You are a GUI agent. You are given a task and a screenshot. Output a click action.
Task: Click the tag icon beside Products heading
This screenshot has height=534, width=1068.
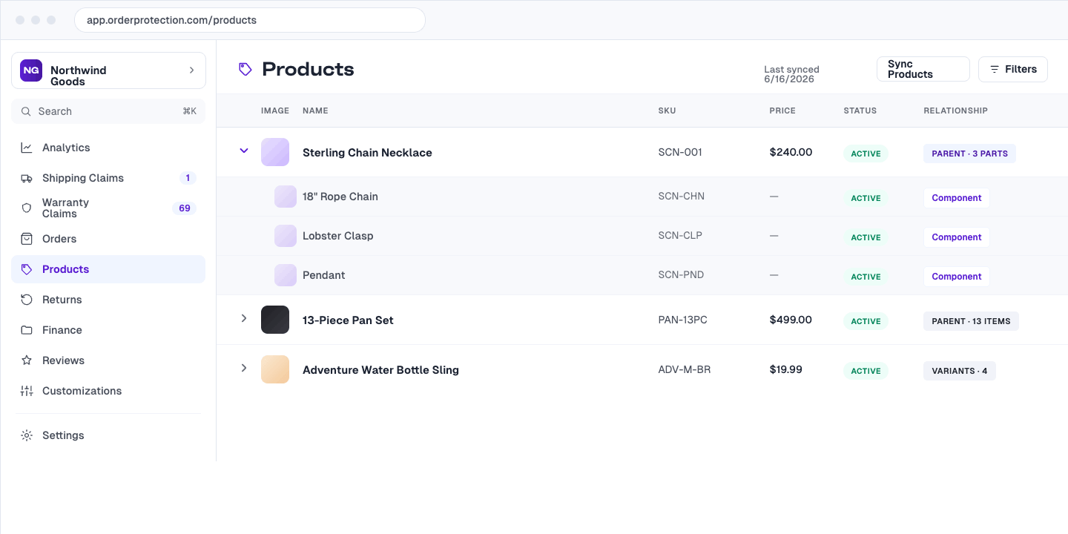coord(245,69)
